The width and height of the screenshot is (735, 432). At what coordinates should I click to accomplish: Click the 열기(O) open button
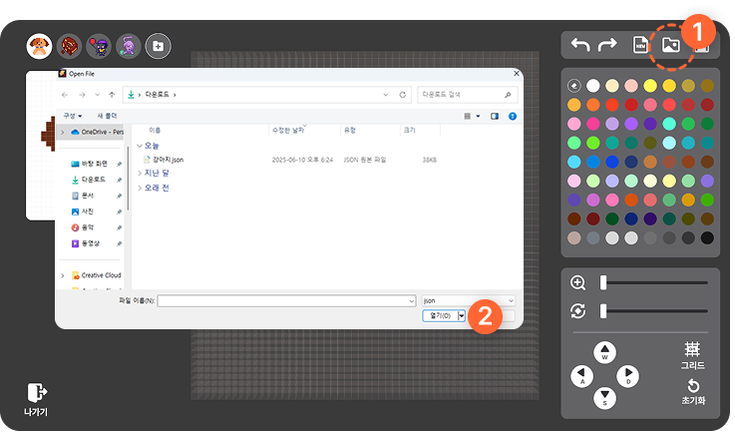(x=439, y=315)
